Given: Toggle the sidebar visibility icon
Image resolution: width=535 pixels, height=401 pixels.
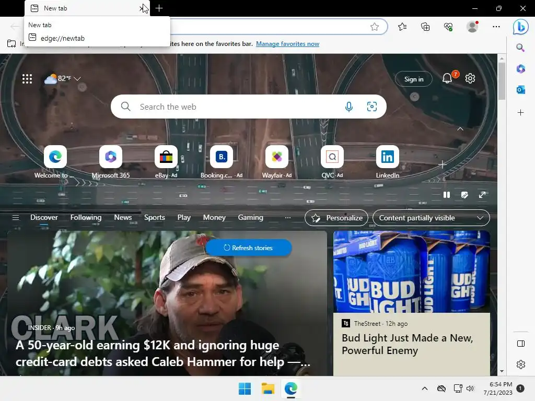Looking at the screenshot, I should [521, 344].
